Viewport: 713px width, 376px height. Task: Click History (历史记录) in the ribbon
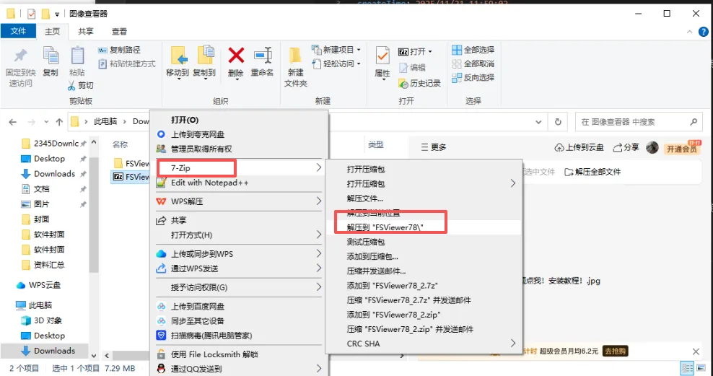(420, 83)
